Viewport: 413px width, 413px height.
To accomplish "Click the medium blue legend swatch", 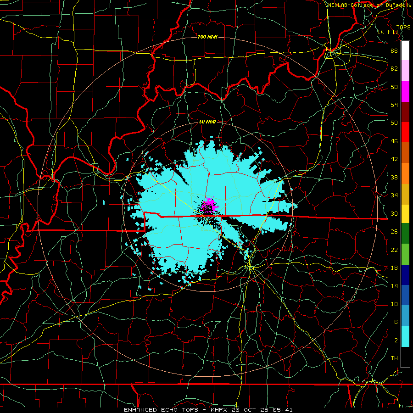I will (x=405, y=296).
